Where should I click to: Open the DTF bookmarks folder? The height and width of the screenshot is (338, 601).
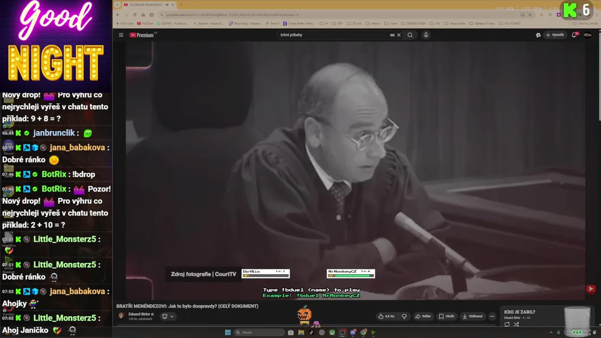(x=338, y=23)
